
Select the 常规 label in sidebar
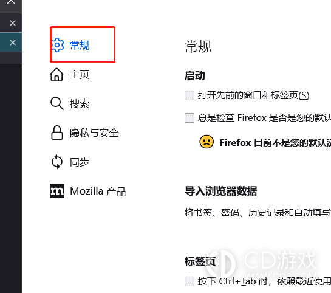[x=80, y=45]
